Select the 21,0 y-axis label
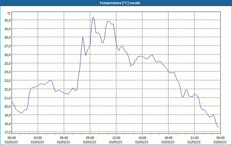The width and height of the screenshot is (232, 145). pyautogui.click(x=8, y=98)
